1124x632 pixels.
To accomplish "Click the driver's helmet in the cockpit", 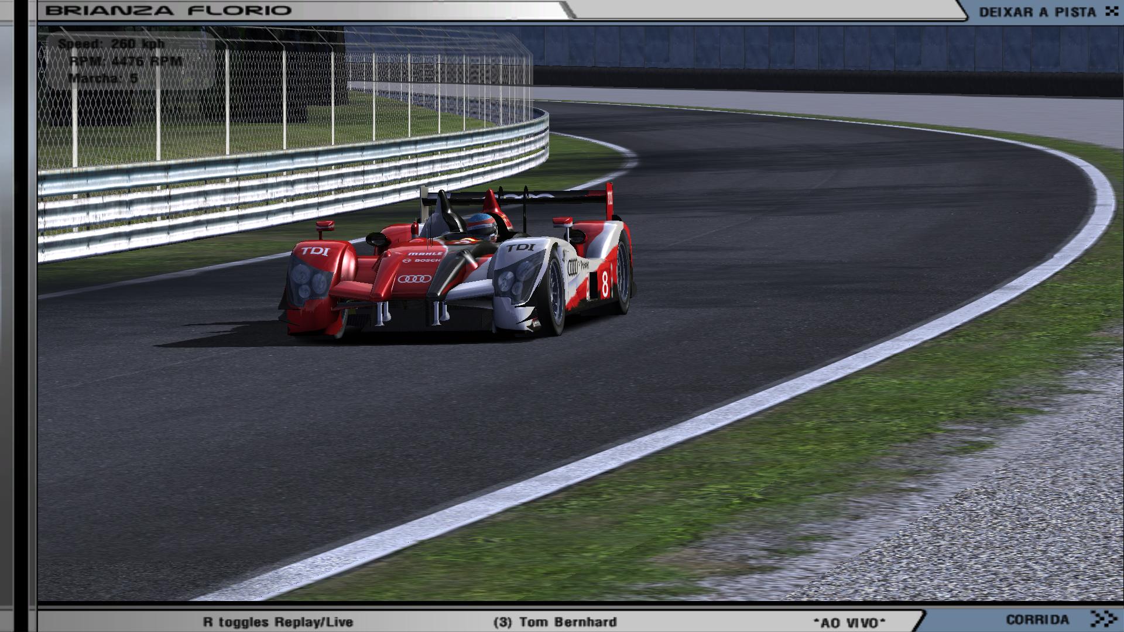I will point(481,225).
